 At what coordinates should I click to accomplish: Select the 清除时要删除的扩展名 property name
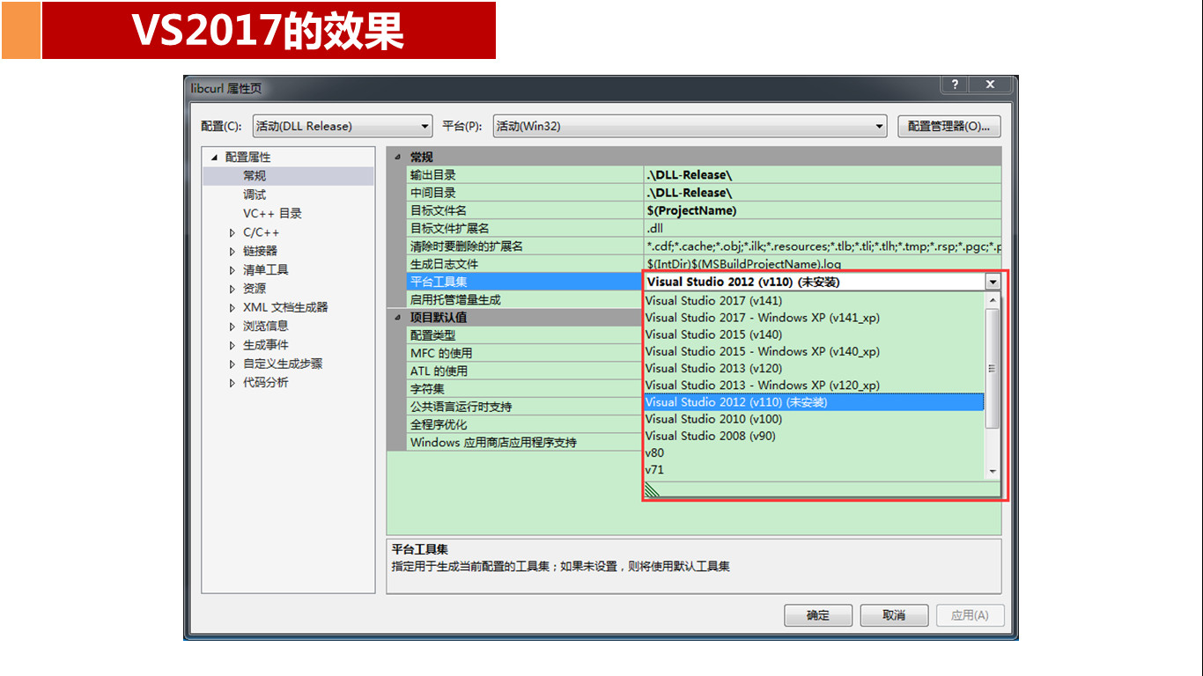pyautogui.click(x=467, y=246)
